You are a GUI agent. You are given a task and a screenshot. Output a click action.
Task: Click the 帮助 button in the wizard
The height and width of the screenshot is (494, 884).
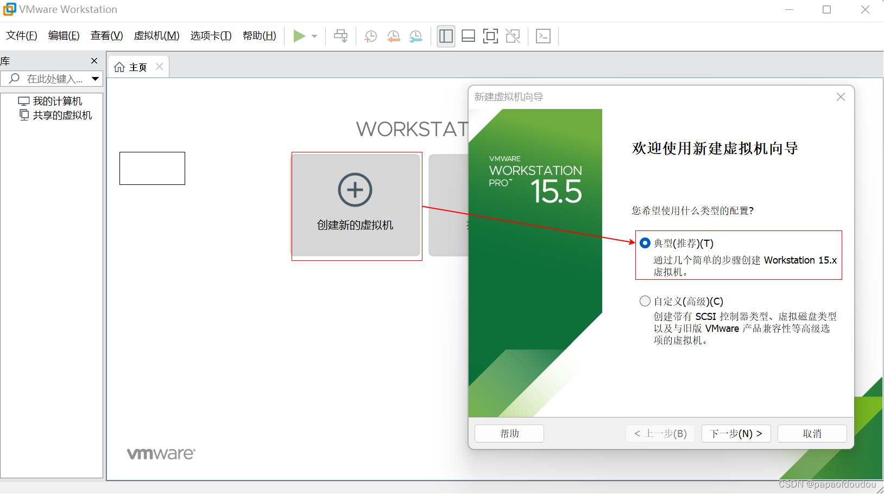(509, 433)
